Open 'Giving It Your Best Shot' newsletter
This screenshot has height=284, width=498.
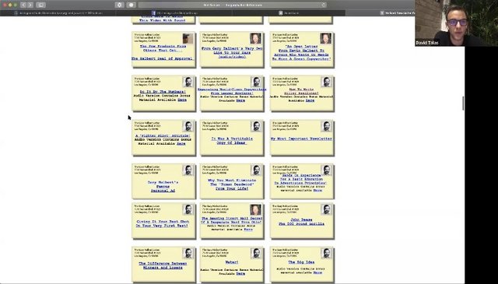tap(163, 223)
